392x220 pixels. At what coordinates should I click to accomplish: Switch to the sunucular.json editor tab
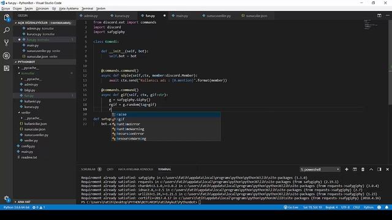(256, 16)
